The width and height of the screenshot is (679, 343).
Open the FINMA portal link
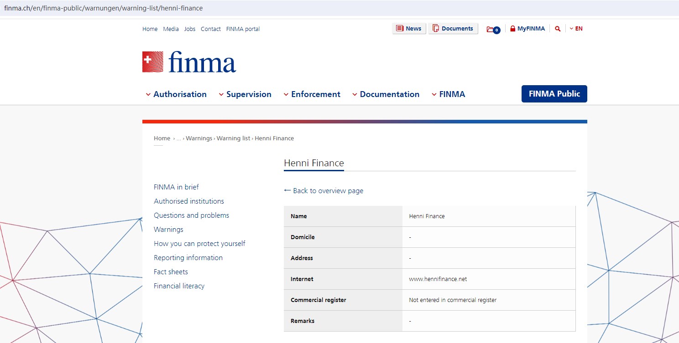pos(243,29)
